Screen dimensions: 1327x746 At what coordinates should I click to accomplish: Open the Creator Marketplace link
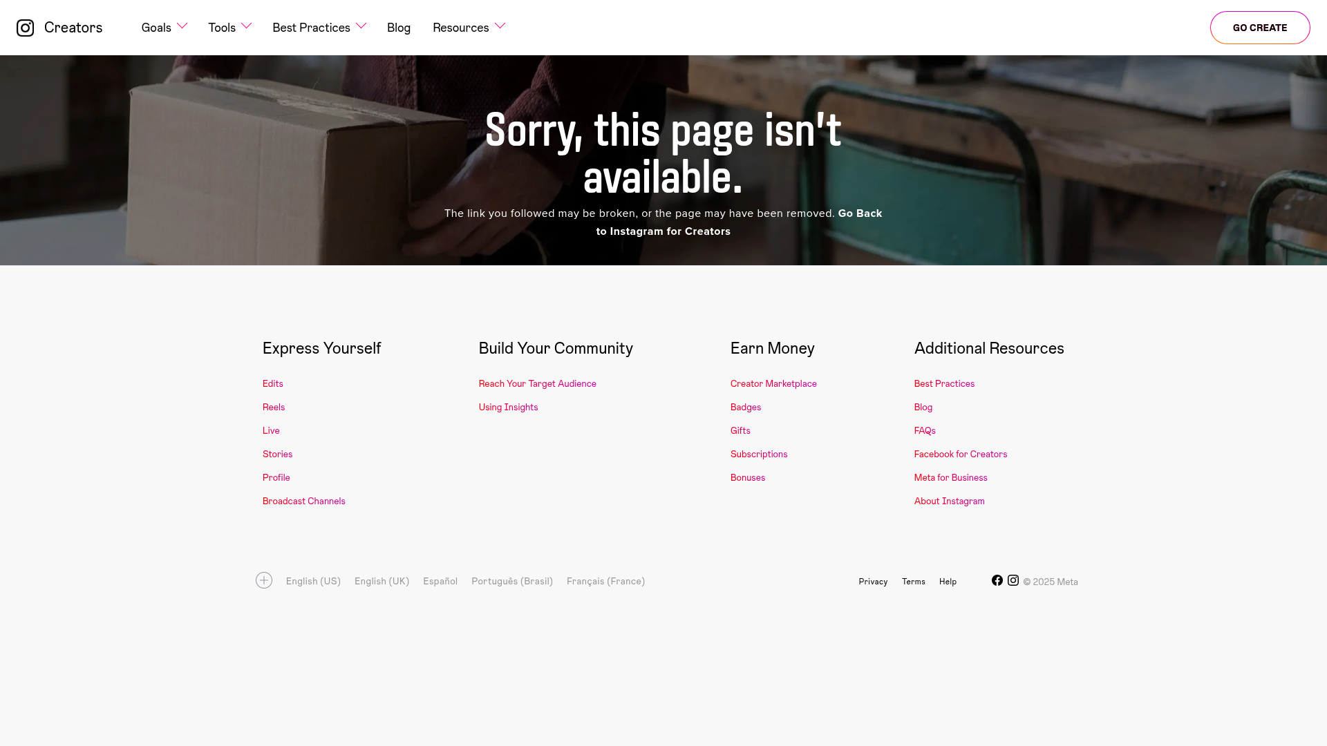point(773,383)
